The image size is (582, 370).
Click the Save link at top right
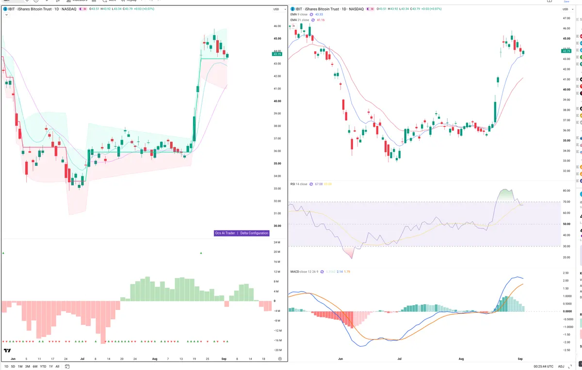pos(566,1)
